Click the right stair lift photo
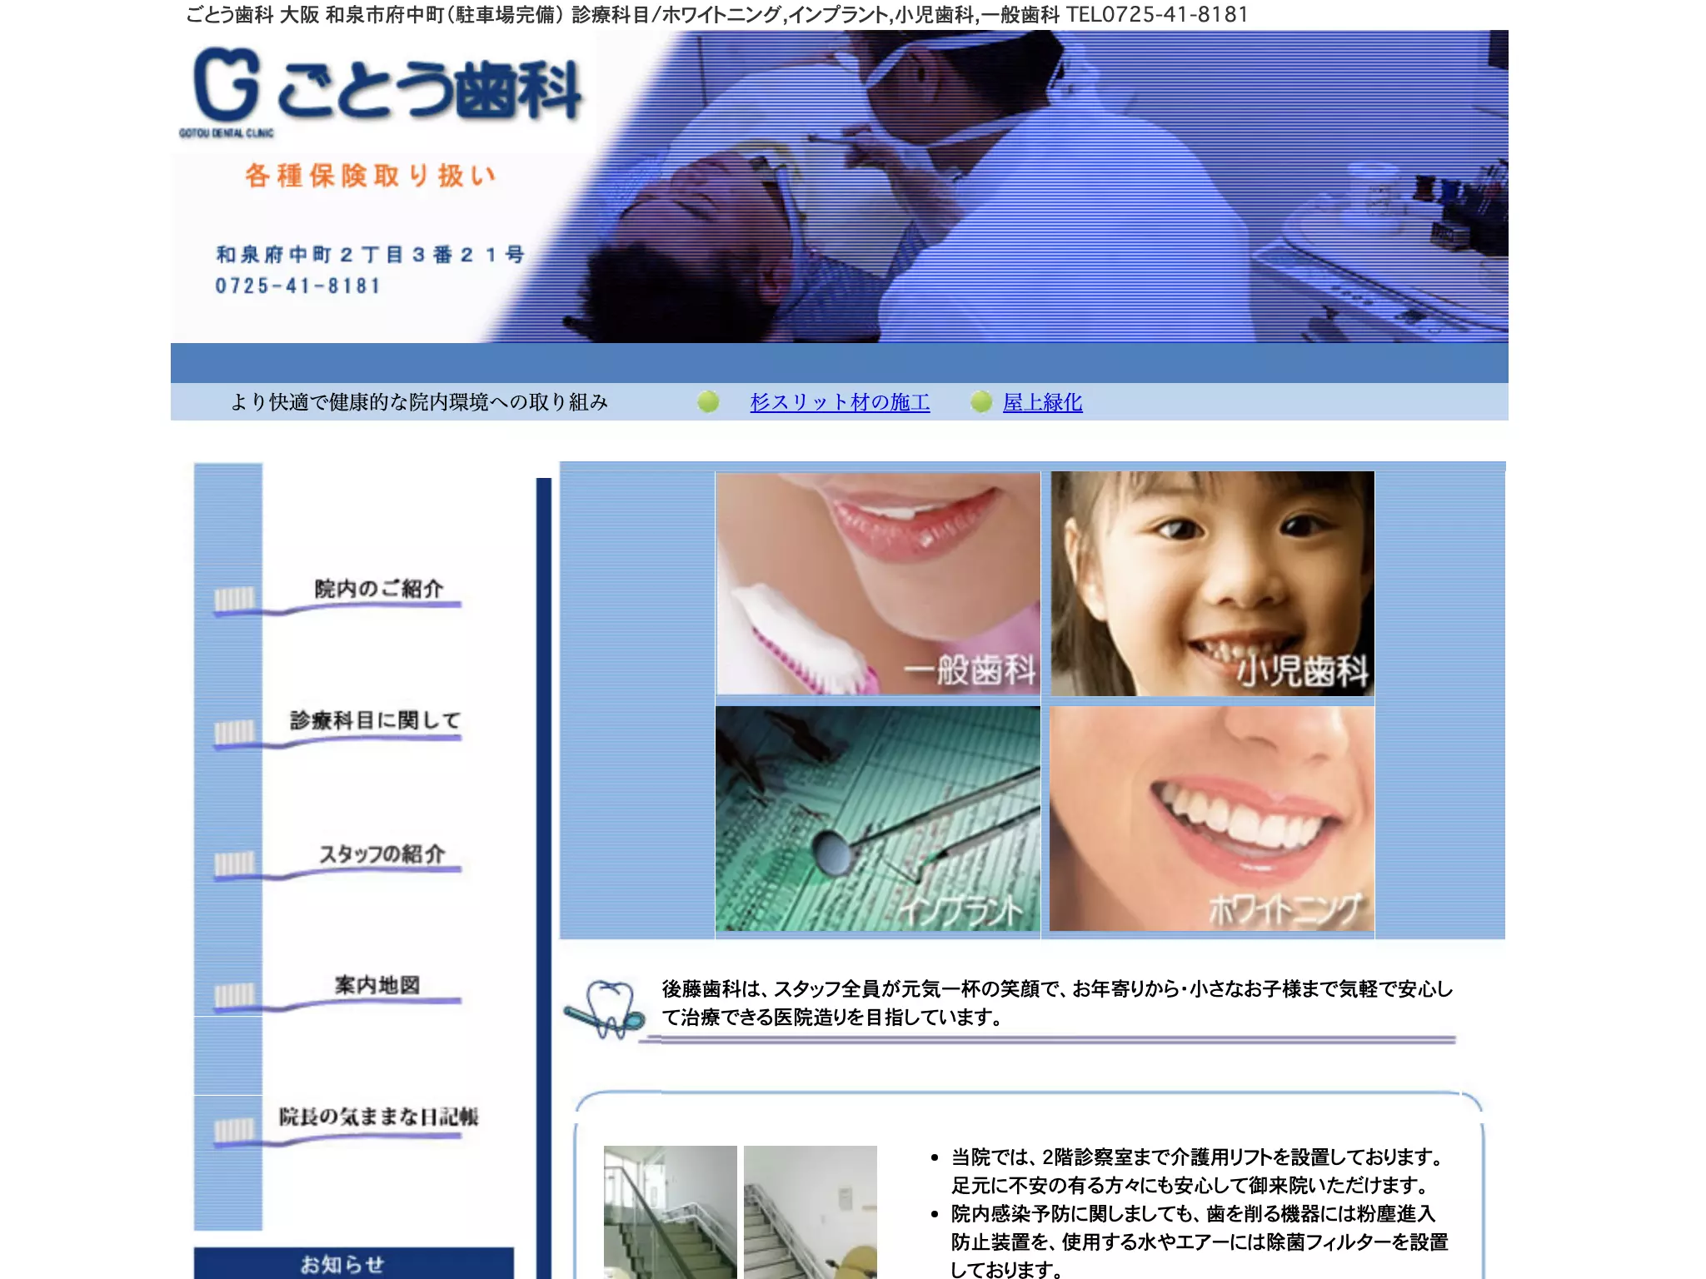The height and width of the screenshot is (1279, 1706). click(x=811, y=1212)
